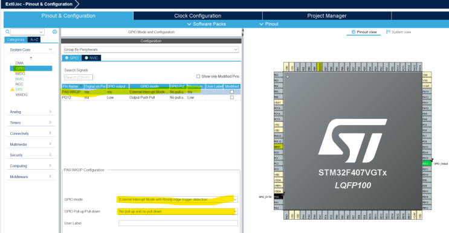Click the black PA0 pin on chip
449x233 pixels.
(x=279, y=197)
